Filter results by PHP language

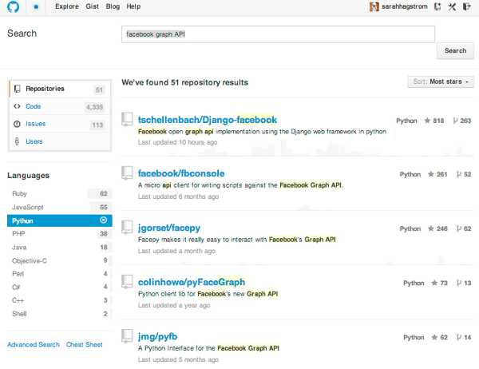60,234
